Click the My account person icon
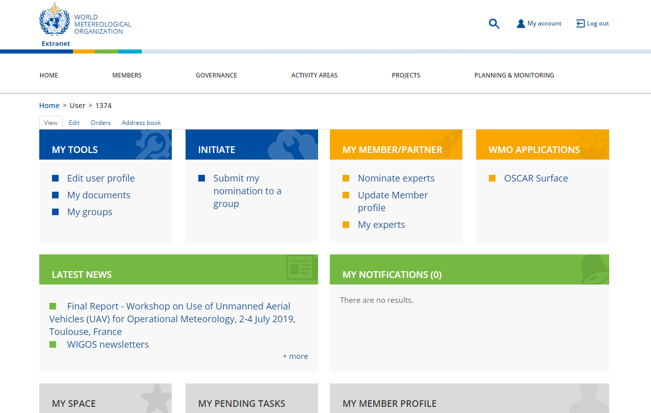Viewport: 651px width, 413px height. pyautogui.click(x=520, y=23)
